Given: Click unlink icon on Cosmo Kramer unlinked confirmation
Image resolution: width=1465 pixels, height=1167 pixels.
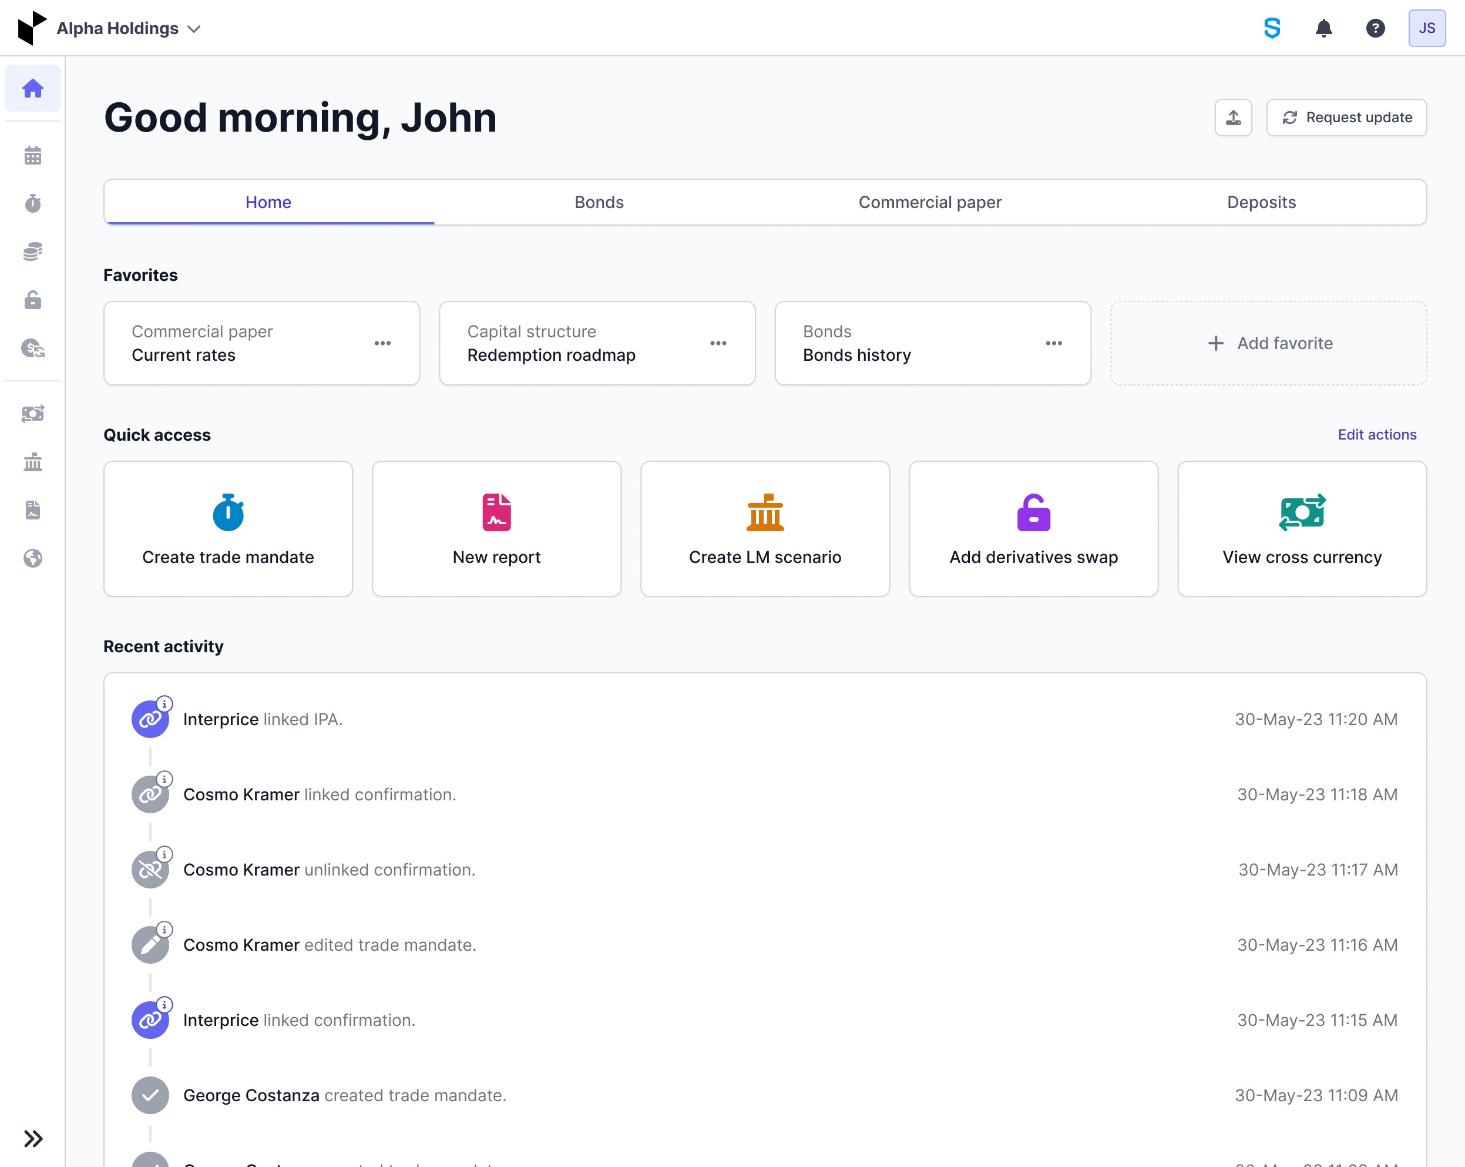Looking at the screenshot, I should click(150, 869).
